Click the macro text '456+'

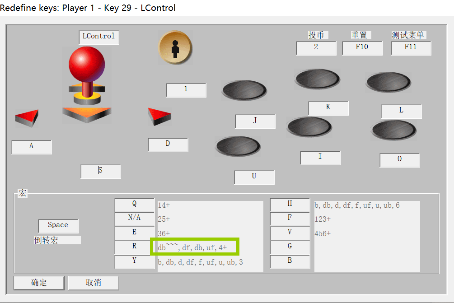(323, 233)
